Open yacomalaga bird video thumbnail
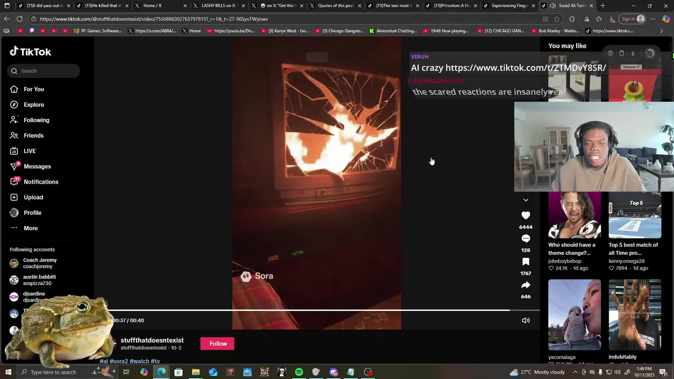 pos(574,315)
